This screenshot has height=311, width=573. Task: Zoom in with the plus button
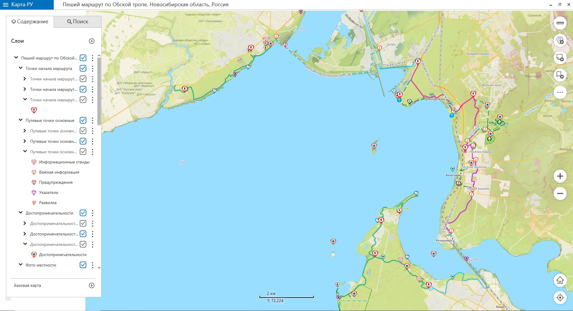coord(560,176)
